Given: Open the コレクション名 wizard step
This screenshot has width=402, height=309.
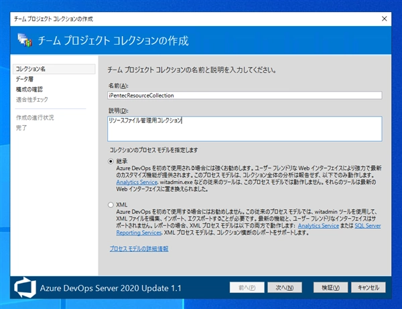Looking at the screenshot, I should click(54, 69).
